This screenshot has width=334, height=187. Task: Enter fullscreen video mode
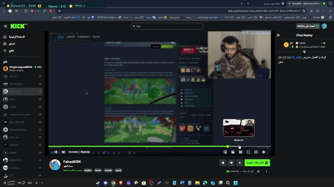(x=248, y=152)
